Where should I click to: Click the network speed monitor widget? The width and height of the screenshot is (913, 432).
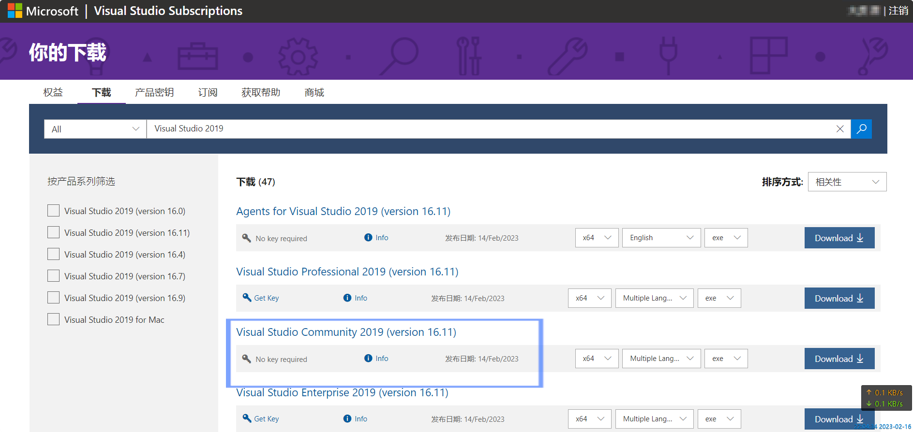click(x=886, y=398)
